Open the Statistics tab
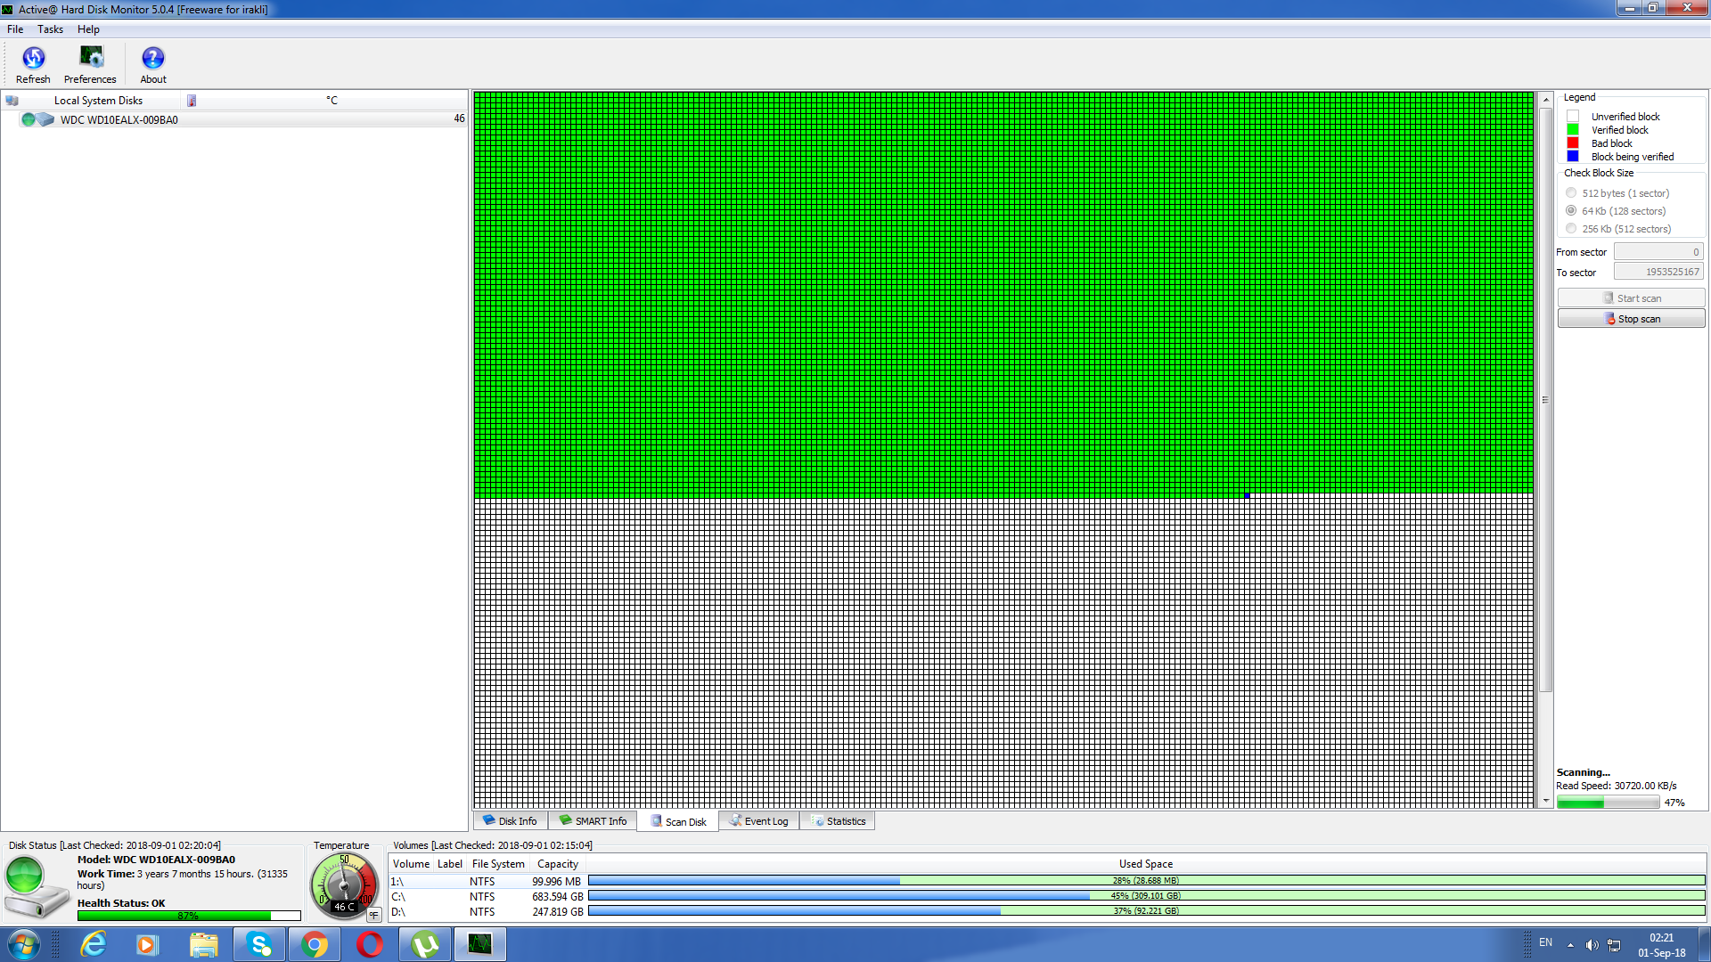Screen dimensions: 1711x962 (x=838, y=821)
